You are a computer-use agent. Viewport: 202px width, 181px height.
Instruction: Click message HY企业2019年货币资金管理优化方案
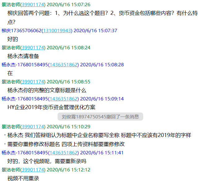(x=51, y=107)
